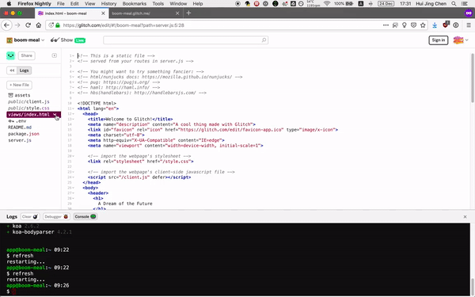This screenshot has height=297, width=475.
Task: Collapse the head tag fold at line 12
Action: point(74,114)
